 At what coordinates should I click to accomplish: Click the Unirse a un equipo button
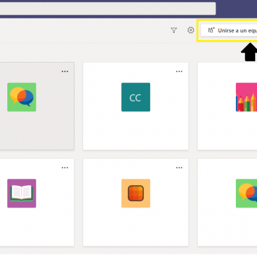tap(229, 30)
